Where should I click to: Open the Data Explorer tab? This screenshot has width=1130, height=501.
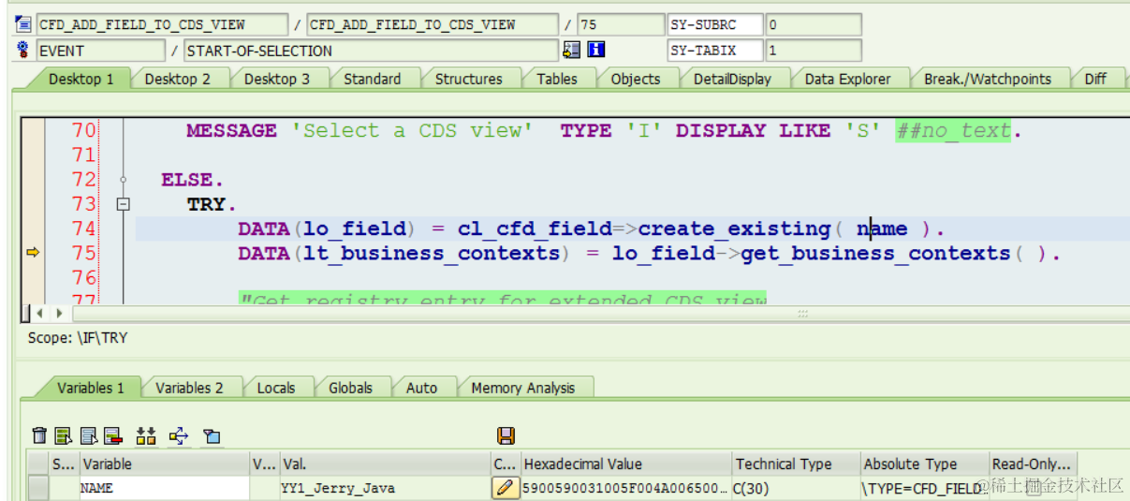(x=847, y=80)
